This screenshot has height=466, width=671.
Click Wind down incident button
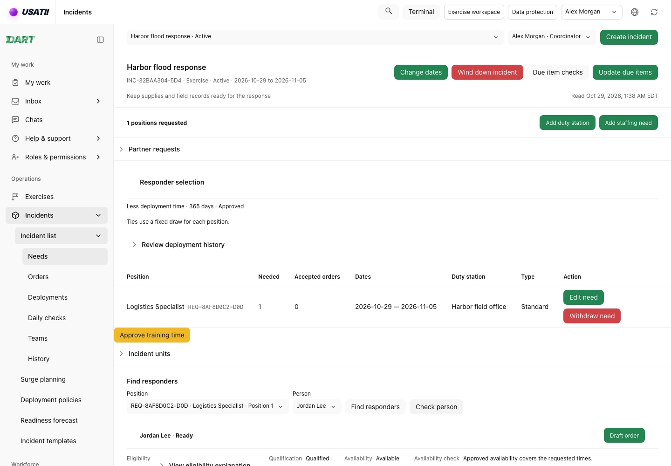tap(487, 72)
